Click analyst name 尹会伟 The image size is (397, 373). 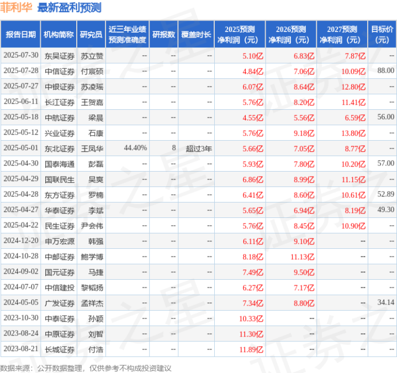pyautogui.click(x=92, y=226)
